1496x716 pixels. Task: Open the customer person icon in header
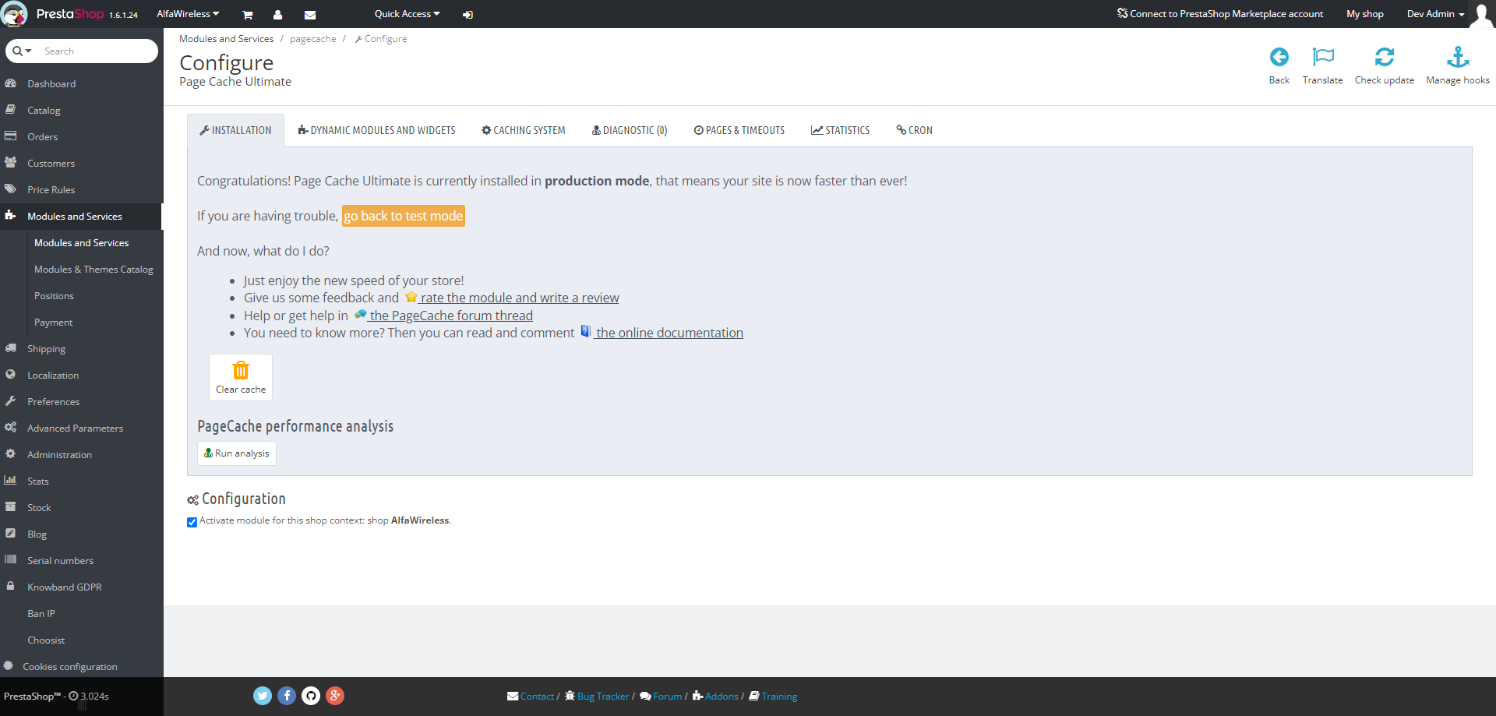click(x=277, y=15)
